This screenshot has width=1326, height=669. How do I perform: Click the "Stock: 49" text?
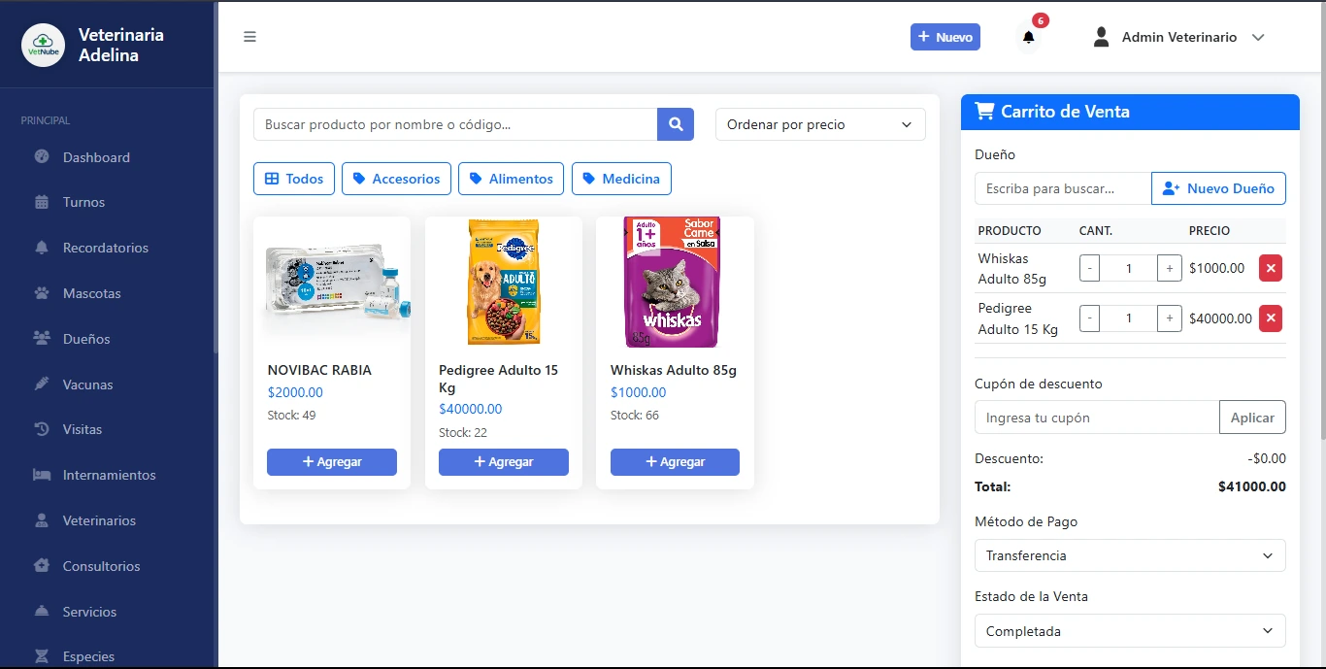(291, 415)
